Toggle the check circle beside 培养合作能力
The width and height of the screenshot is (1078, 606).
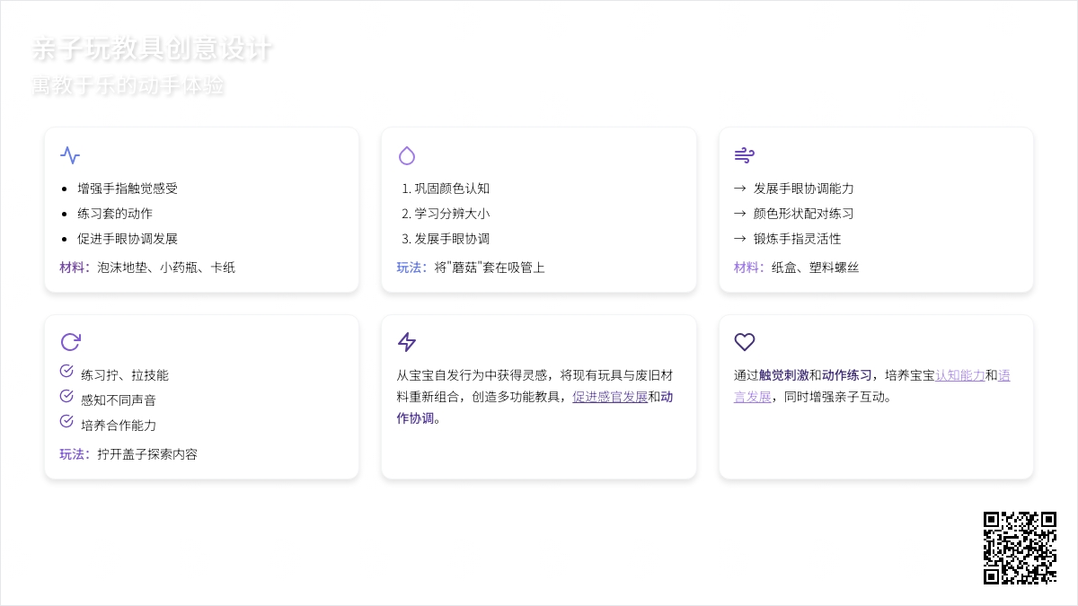[x=66, y=422]
